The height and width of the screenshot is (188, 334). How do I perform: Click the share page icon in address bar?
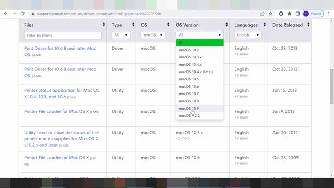(x=262, y=14)
